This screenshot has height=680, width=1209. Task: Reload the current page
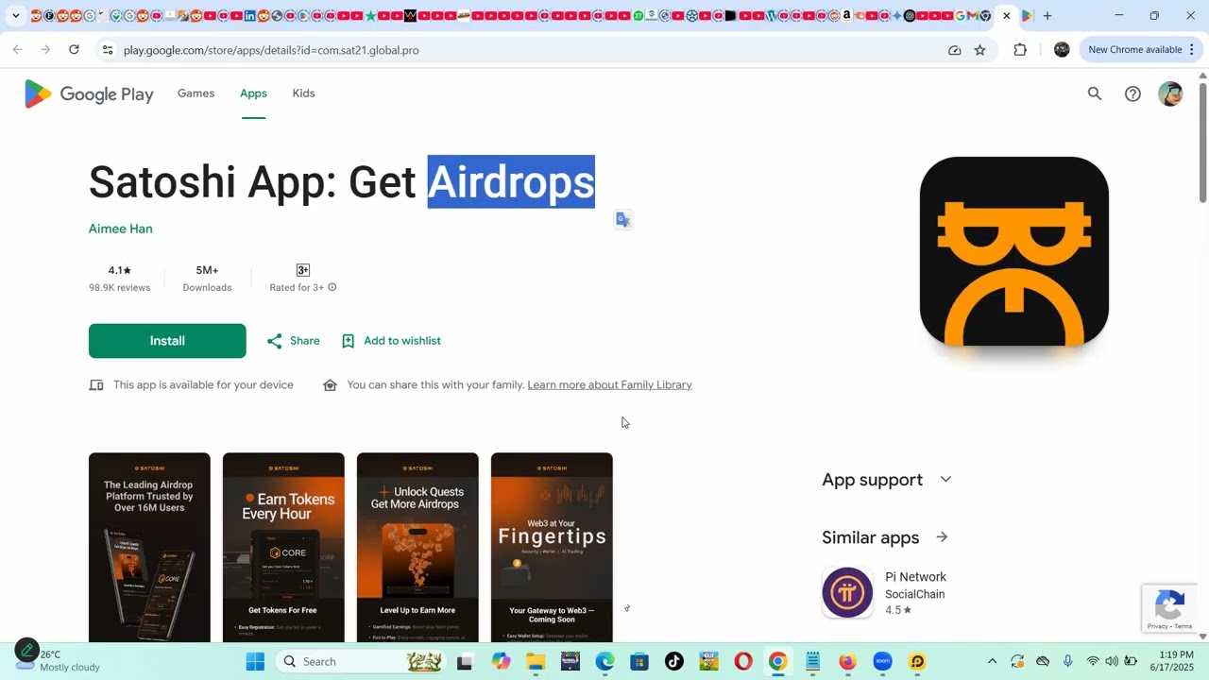pos(74,50)
